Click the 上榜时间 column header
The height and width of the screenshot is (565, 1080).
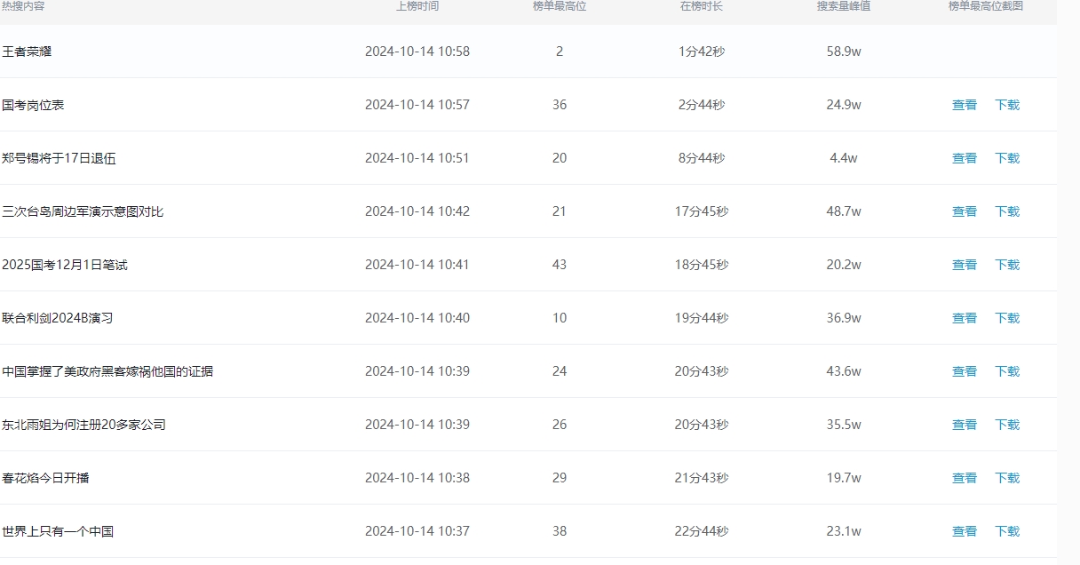pos(417,6)
